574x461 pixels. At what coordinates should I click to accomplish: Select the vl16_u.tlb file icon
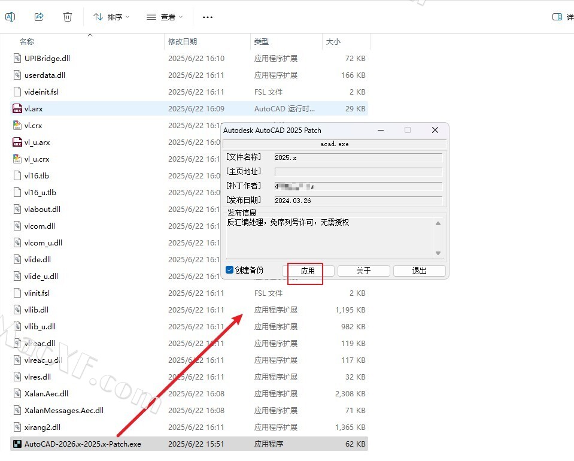[17, 193]
